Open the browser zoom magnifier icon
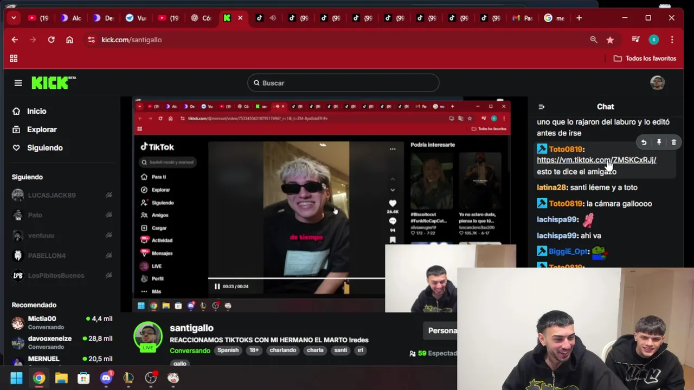Image resolution: width=694 pixels, height=390 pixels. (x=594, y=40)
